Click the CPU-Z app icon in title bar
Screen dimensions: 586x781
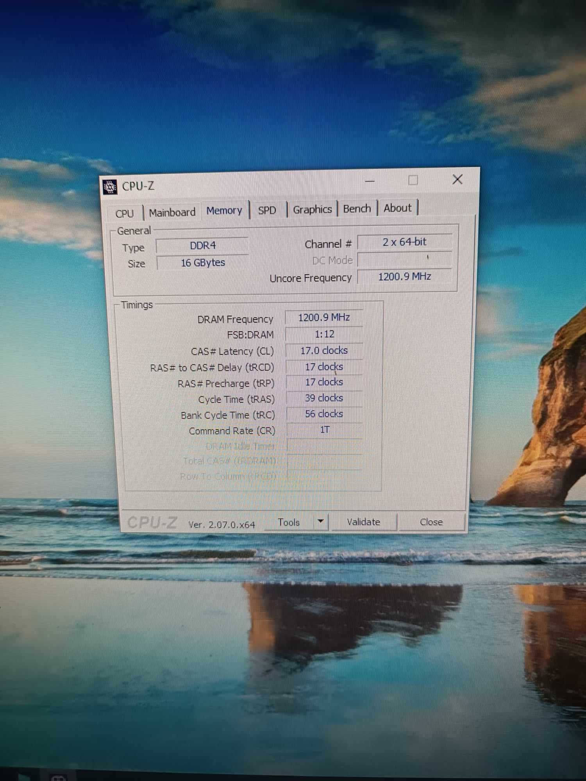point(110,187)
